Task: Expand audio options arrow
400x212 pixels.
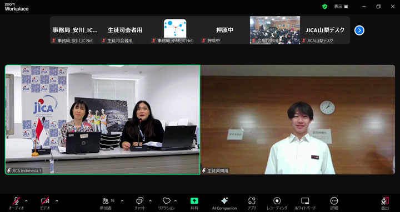Action: (x=26, y=201)
